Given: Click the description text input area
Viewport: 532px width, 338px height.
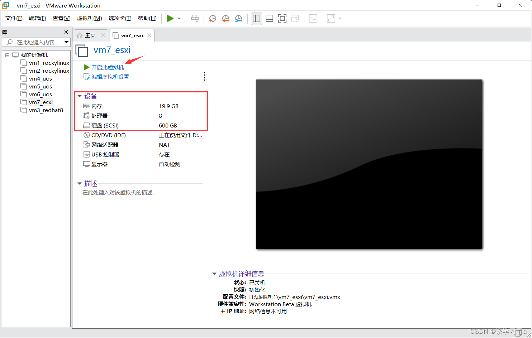Looking at the screenshot, I should coord(119,193).
